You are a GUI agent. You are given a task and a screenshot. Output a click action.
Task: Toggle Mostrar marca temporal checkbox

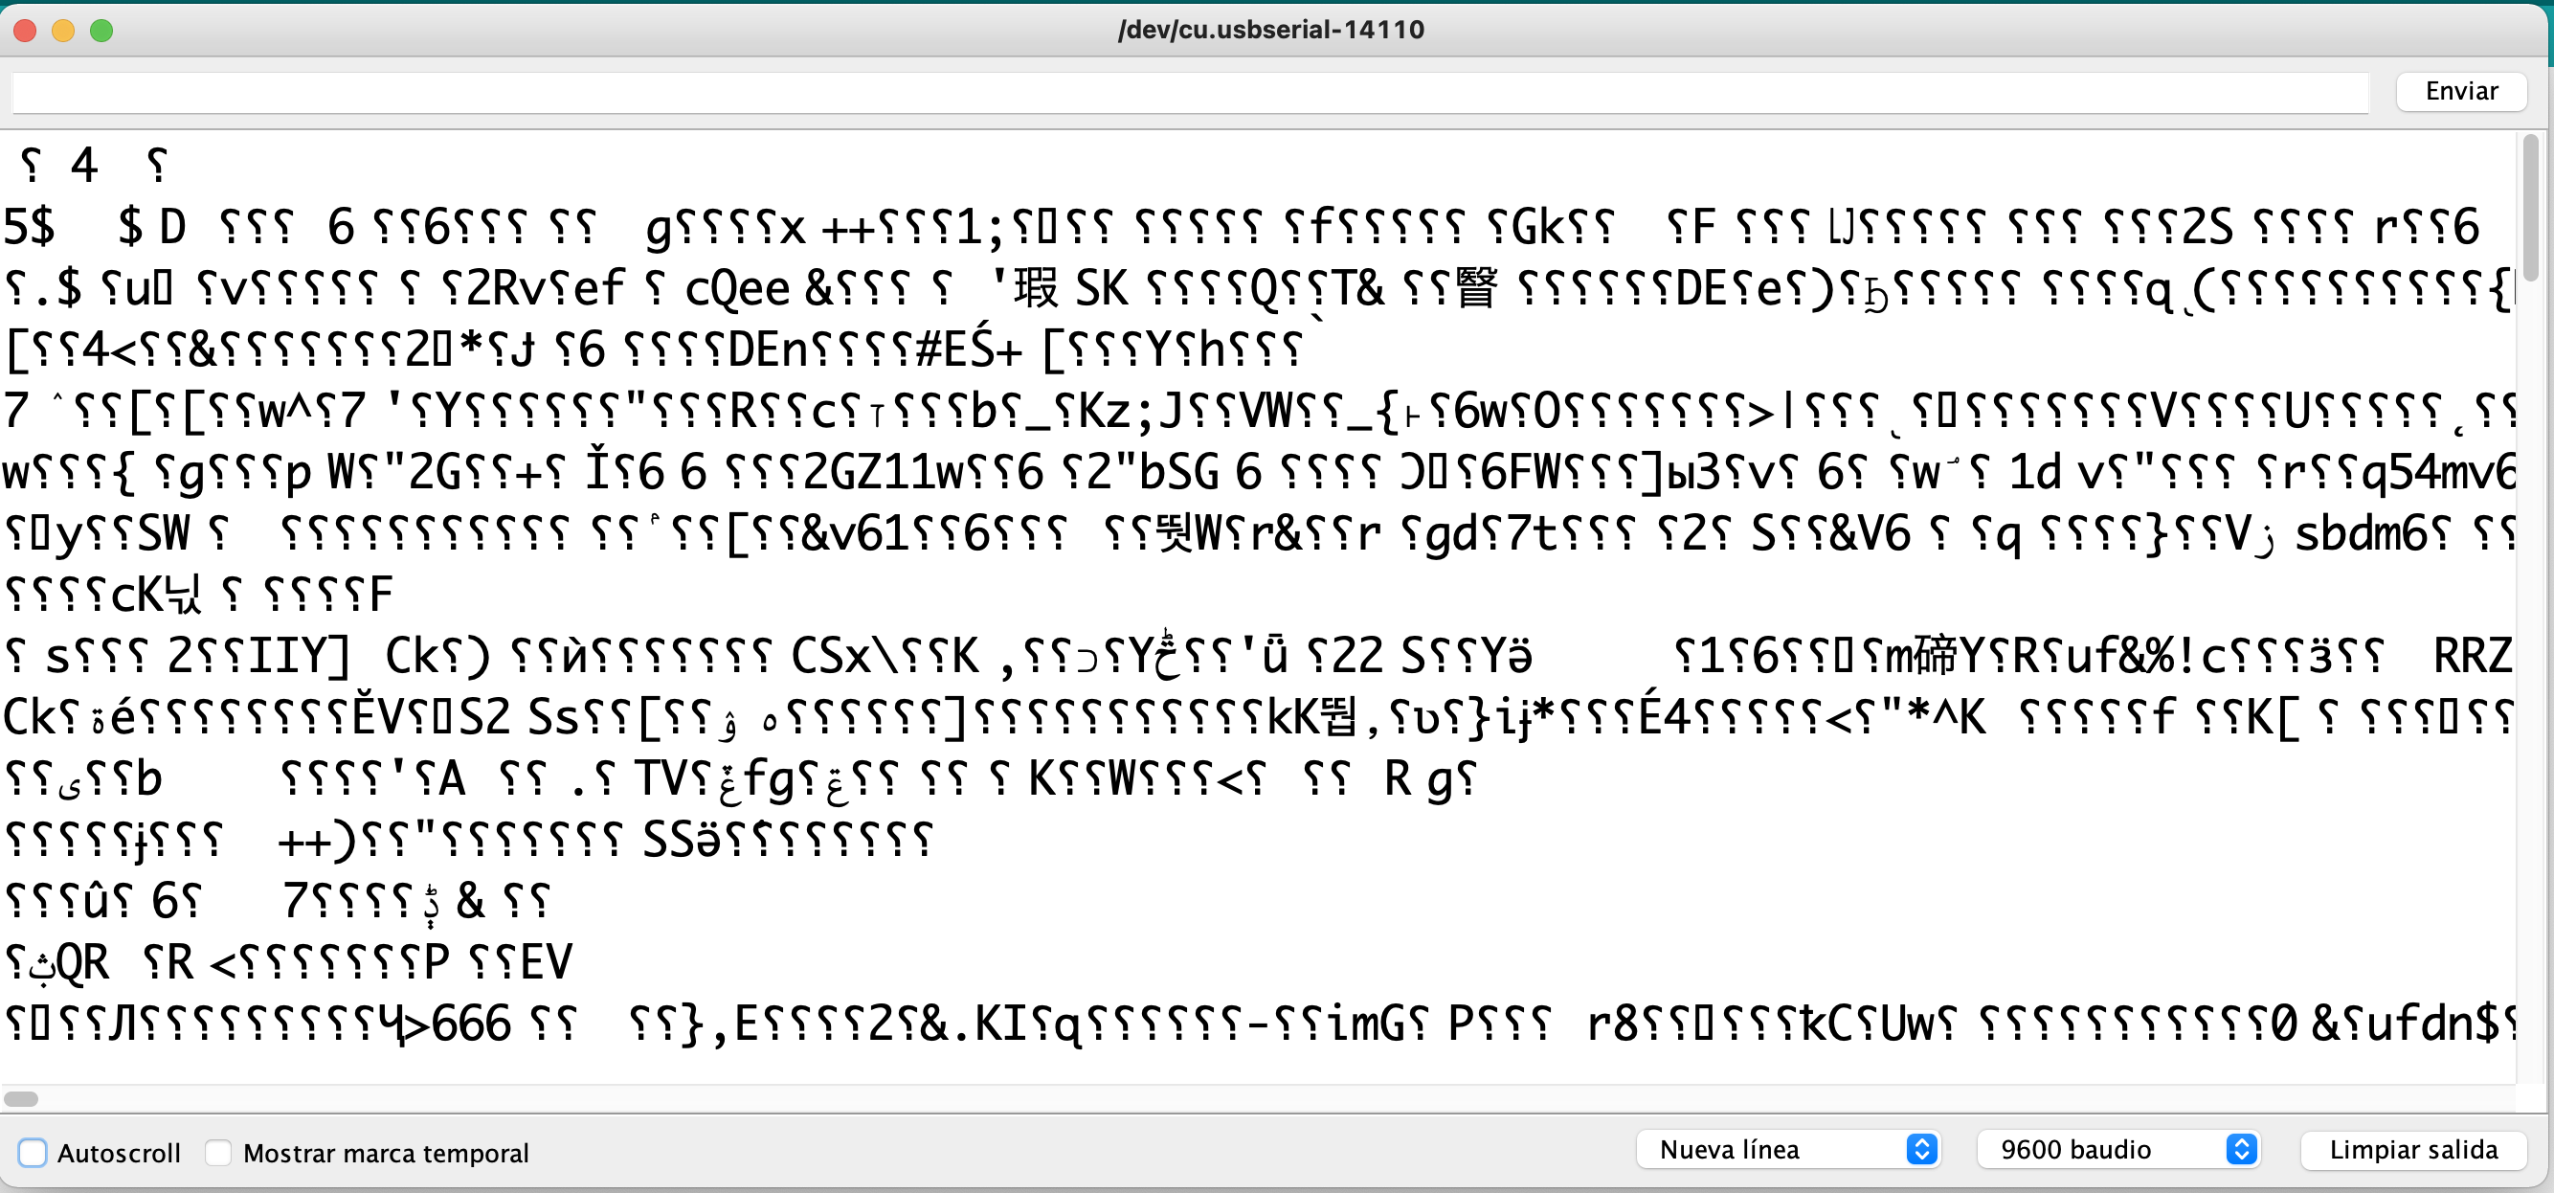pyautogui.click(x=218, y=1153)
